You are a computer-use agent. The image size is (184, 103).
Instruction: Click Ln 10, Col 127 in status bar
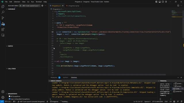point(138,102)
